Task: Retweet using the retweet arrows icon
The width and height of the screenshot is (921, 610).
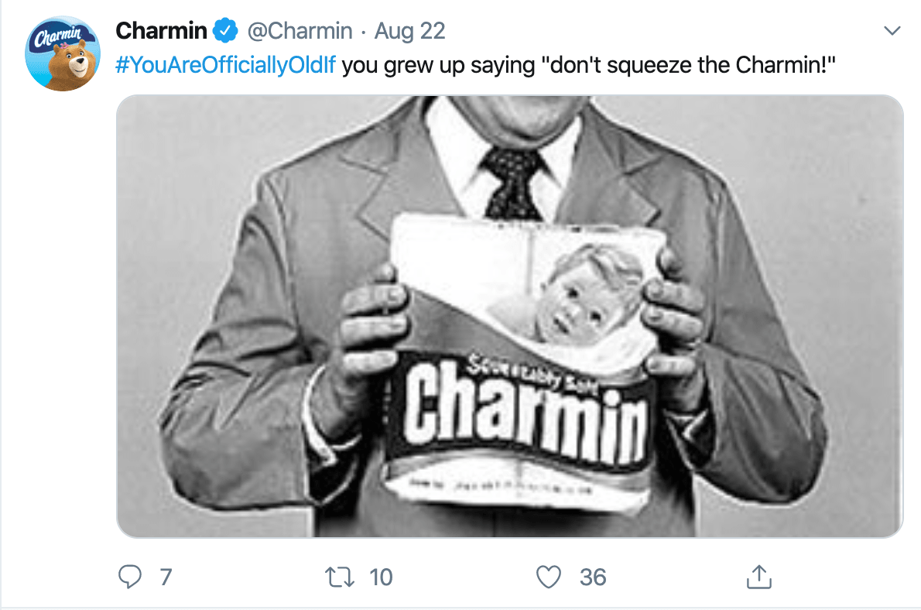Action: (341, 576)
